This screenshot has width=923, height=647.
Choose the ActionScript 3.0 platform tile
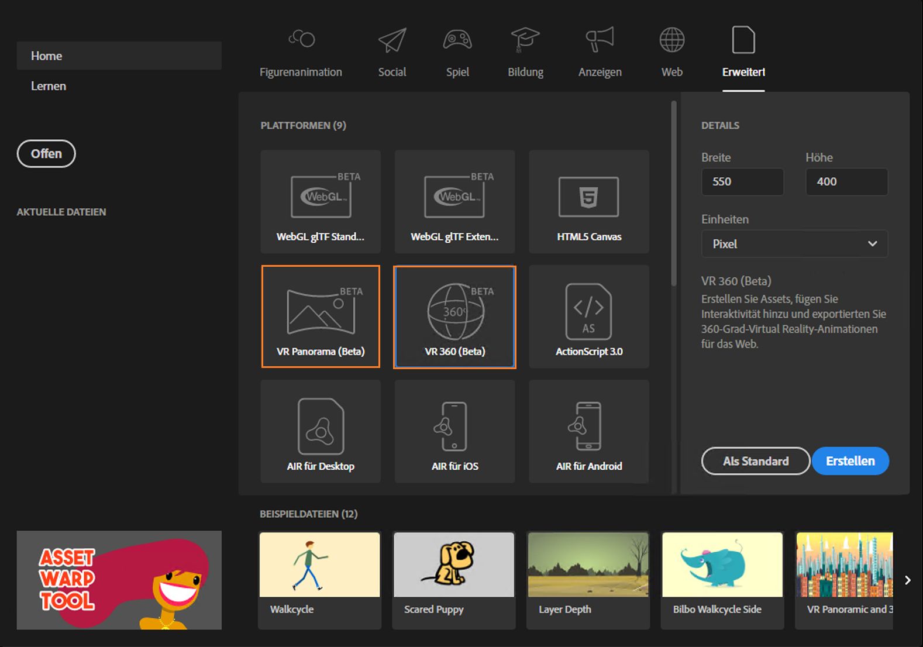click(x=589, y=316)
